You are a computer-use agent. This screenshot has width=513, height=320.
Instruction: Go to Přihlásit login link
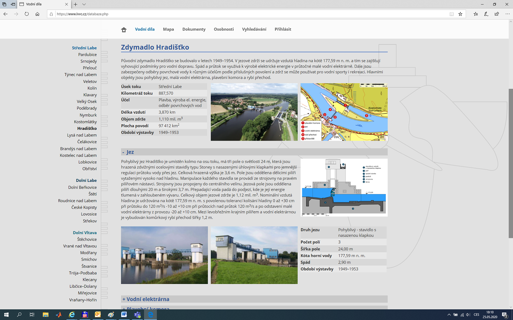[x=283, y=29]
